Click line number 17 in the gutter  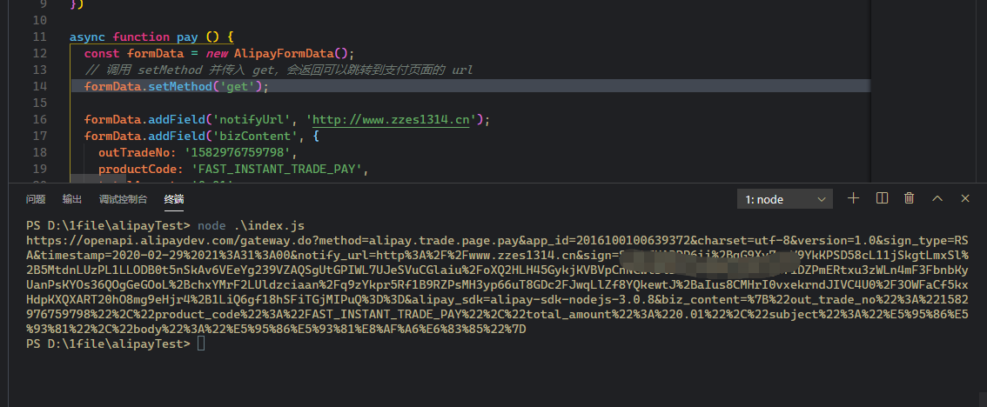39,136
